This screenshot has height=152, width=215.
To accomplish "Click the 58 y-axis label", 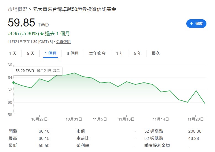I will pos(10,115).
